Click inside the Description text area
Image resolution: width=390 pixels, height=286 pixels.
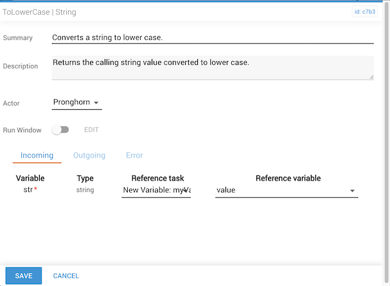point(212,67)
